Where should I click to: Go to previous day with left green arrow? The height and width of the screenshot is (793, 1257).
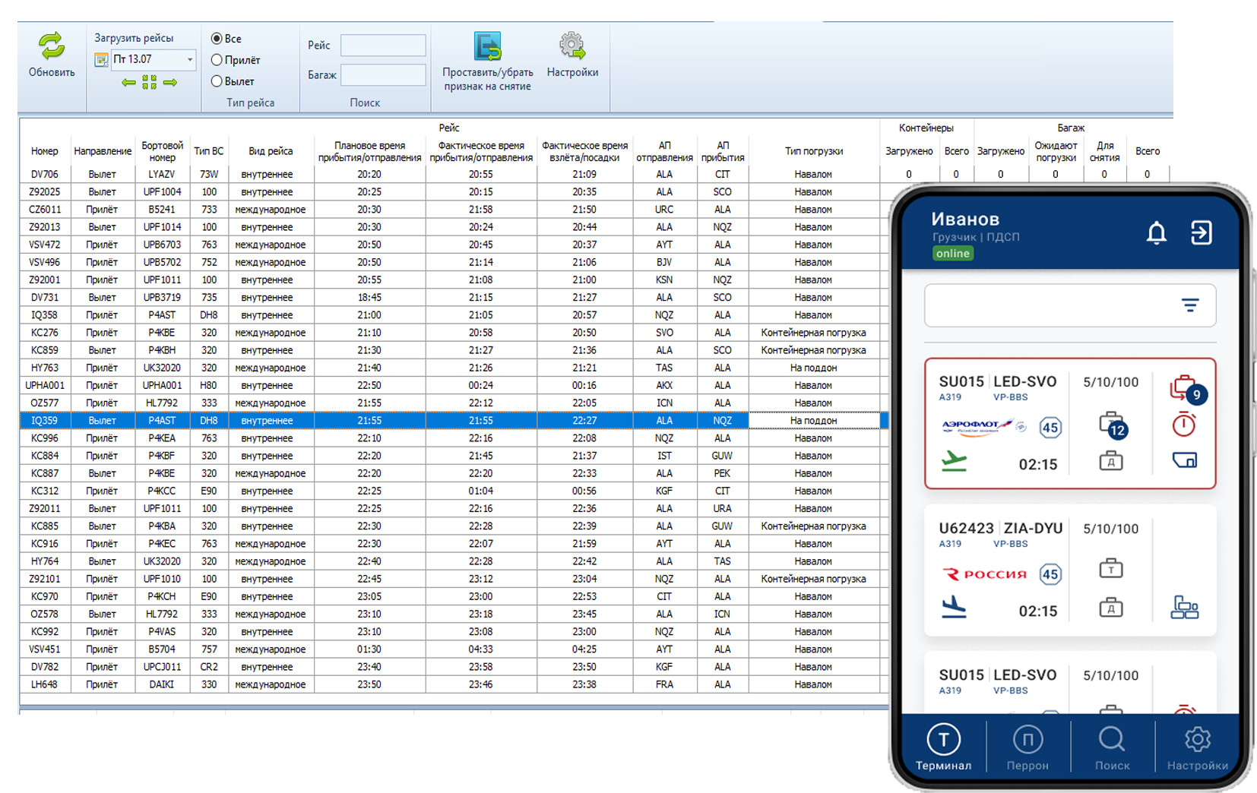click(128, 82)
